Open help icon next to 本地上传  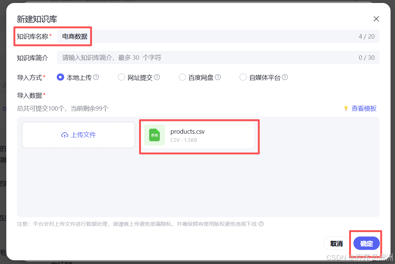pos(96,77)
